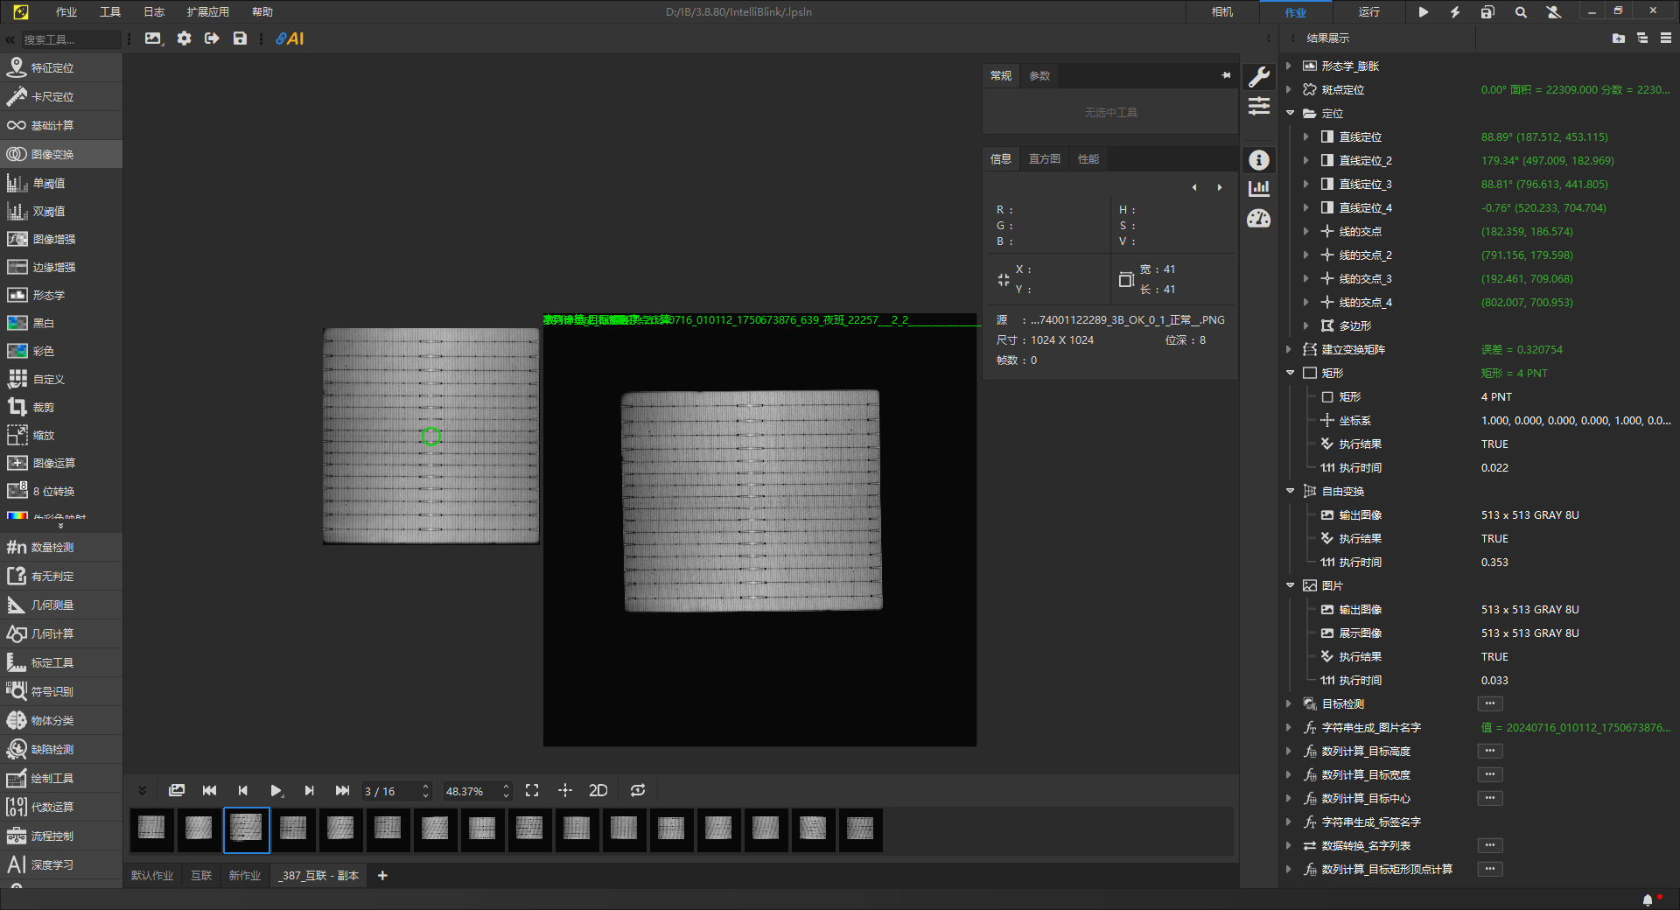
Task: Click the save icon in top toolbar
Action: coord(240,38)
